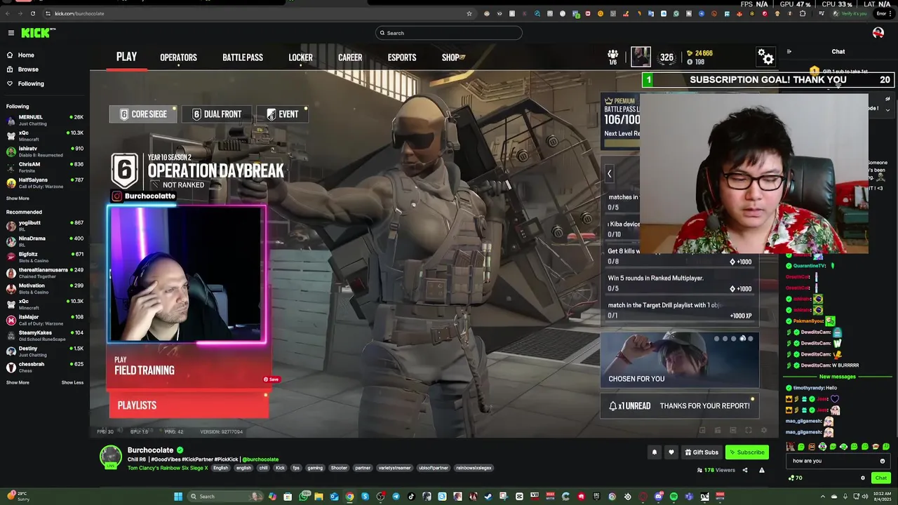Open NinaDrama recommended channel

[45, 241]
